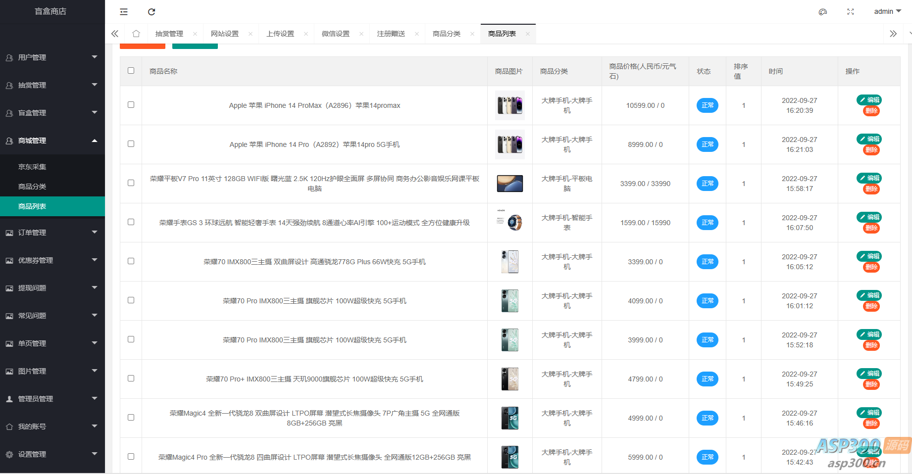Edit the iPhone 14 ProMax product

pos(869,100)
